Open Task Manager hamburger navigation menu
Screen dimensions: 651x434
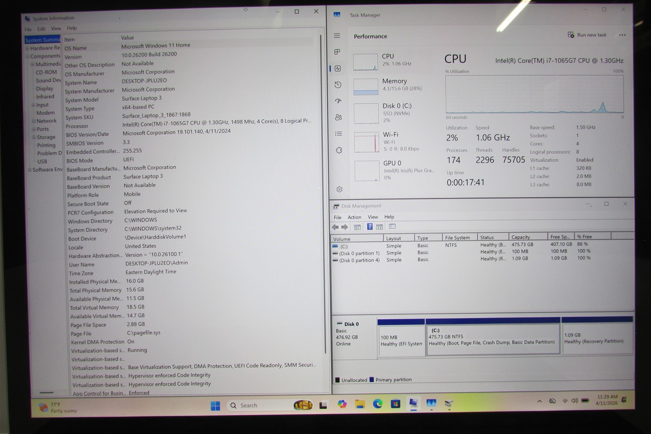(337, 36)
